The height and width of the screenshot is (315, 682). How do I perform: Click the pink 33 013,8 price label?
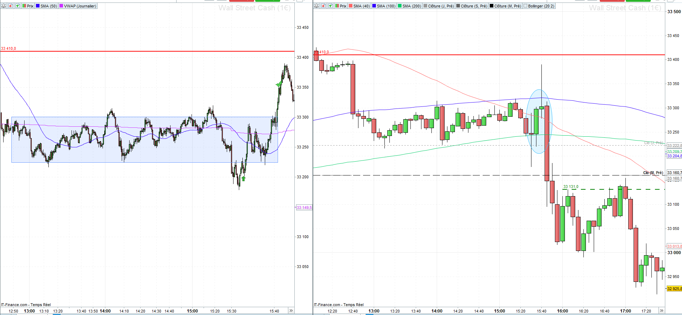[674, 246]
